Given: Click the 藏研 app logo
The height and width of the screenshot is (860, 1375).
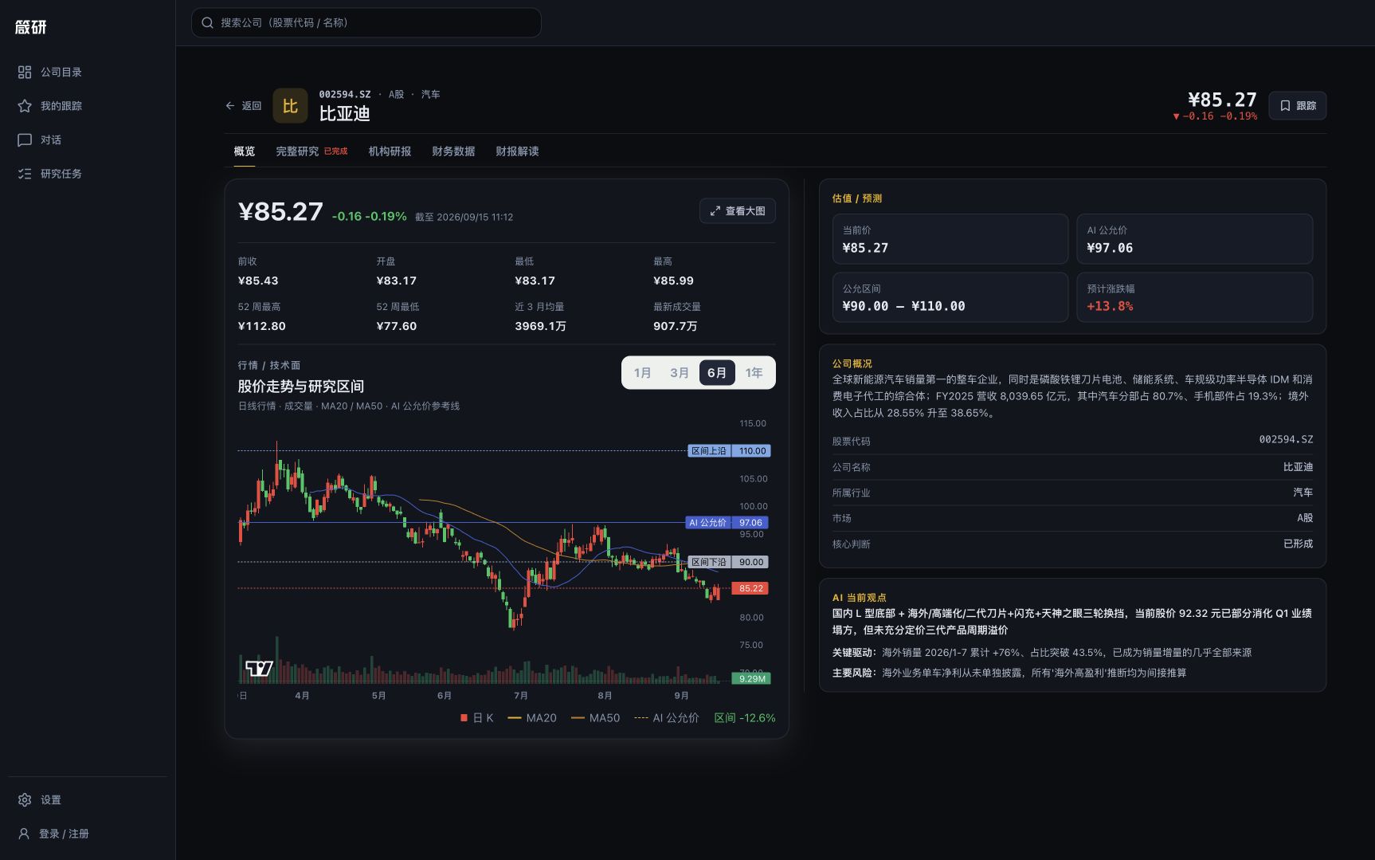Looking at the screenshot, I should [x=31, y=27].
